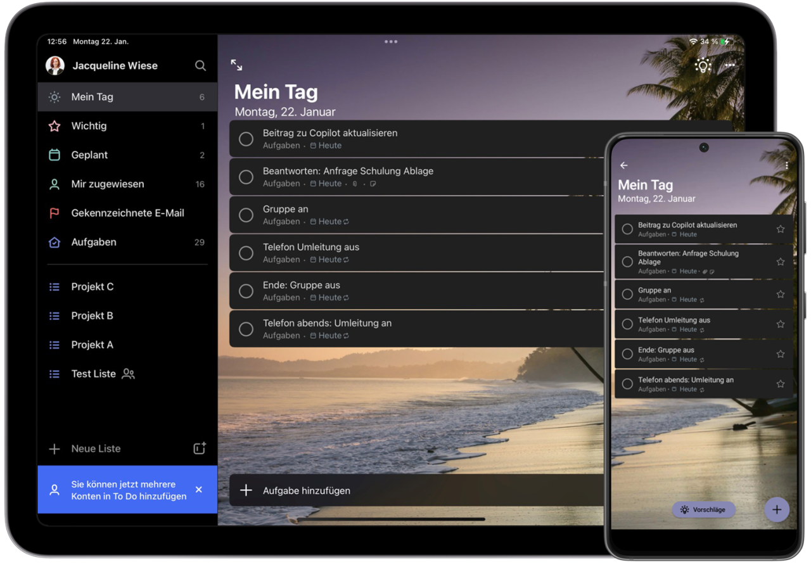Click 'Neue Liste' to create a list
Image resolution: width=811 pixels, height=567 pixels.
(96, 449)
